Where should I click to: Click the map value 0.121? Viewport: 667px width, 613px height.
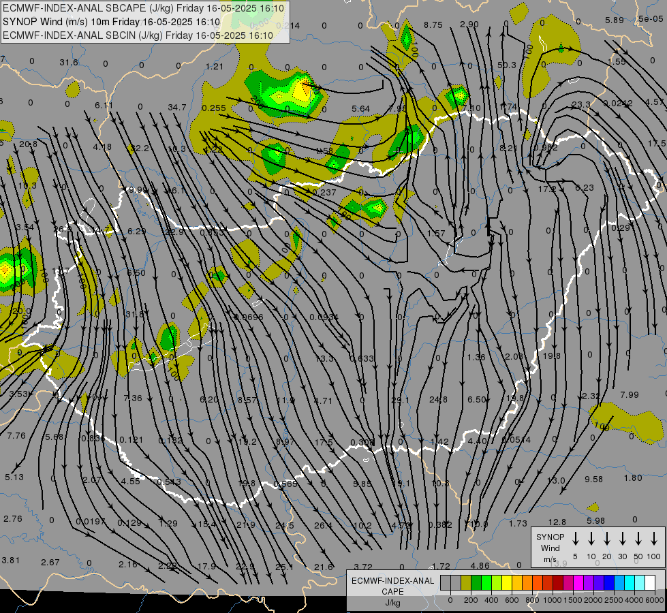pyautogui.click(x=131, y=439)
